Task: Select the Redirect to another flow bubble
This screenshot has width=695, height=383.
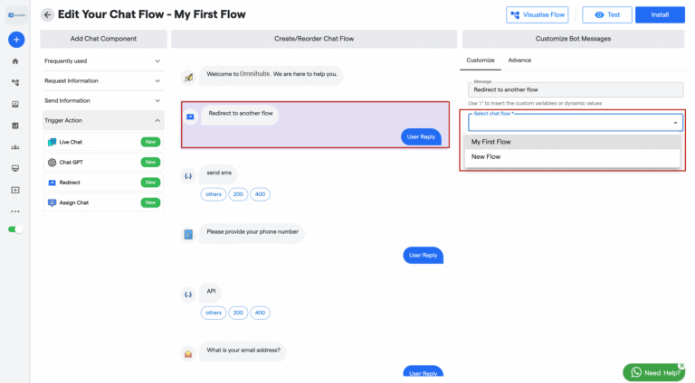Action: (240, 114)
